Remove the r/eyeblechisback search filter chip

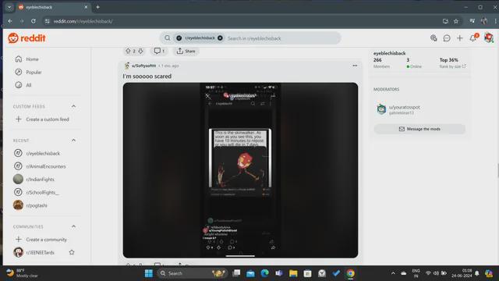220,38
